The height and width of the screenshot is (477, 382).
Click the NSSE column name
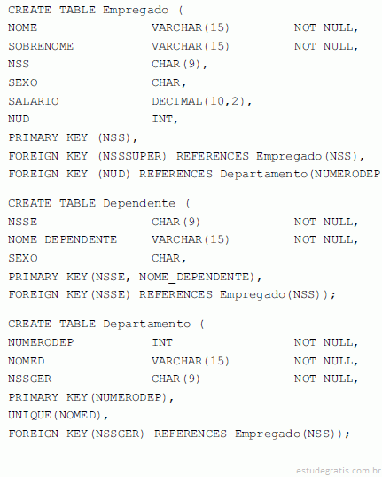(22, 222)
